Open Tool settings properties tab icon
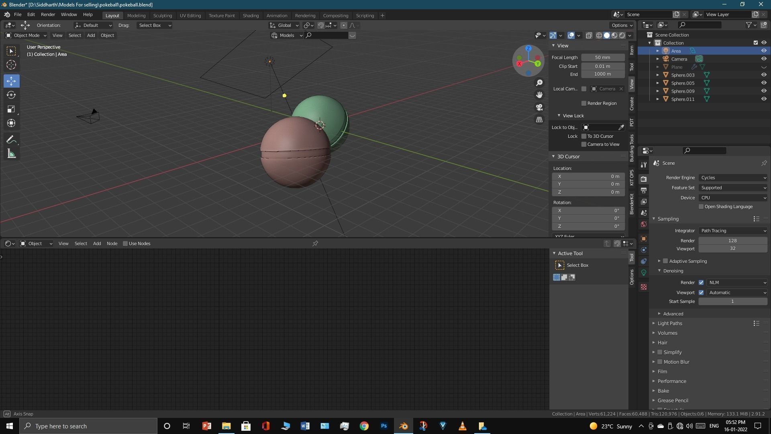 pos(644,165)
